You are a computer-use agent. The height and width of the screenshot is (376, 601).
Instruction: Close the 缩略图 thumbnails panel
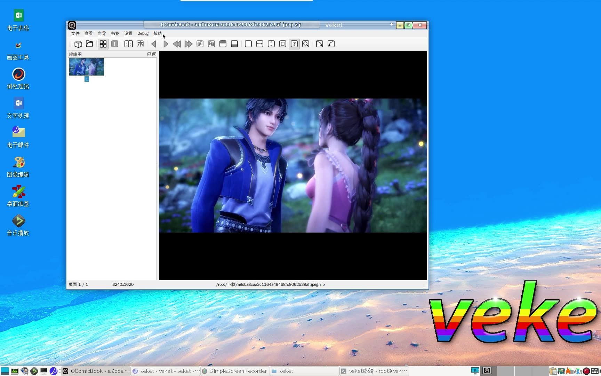pyautogui.click(x=154, y=54)
